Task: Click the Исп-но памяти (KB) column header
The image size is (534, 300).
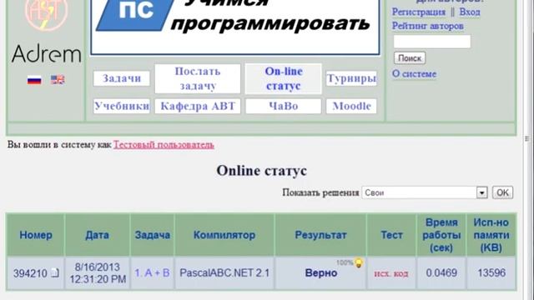Action: pyautogui.click(x=491, y=235)
